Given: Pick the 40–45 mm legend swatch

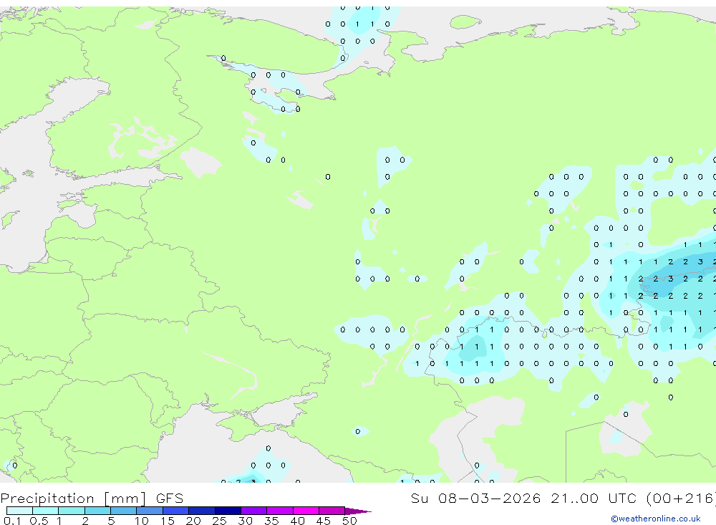Looking at the screenshot, I should [x=306, y=511].
